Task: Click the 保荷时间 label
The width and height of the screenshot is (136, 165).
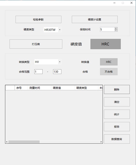Action: (x=85, y=30)
